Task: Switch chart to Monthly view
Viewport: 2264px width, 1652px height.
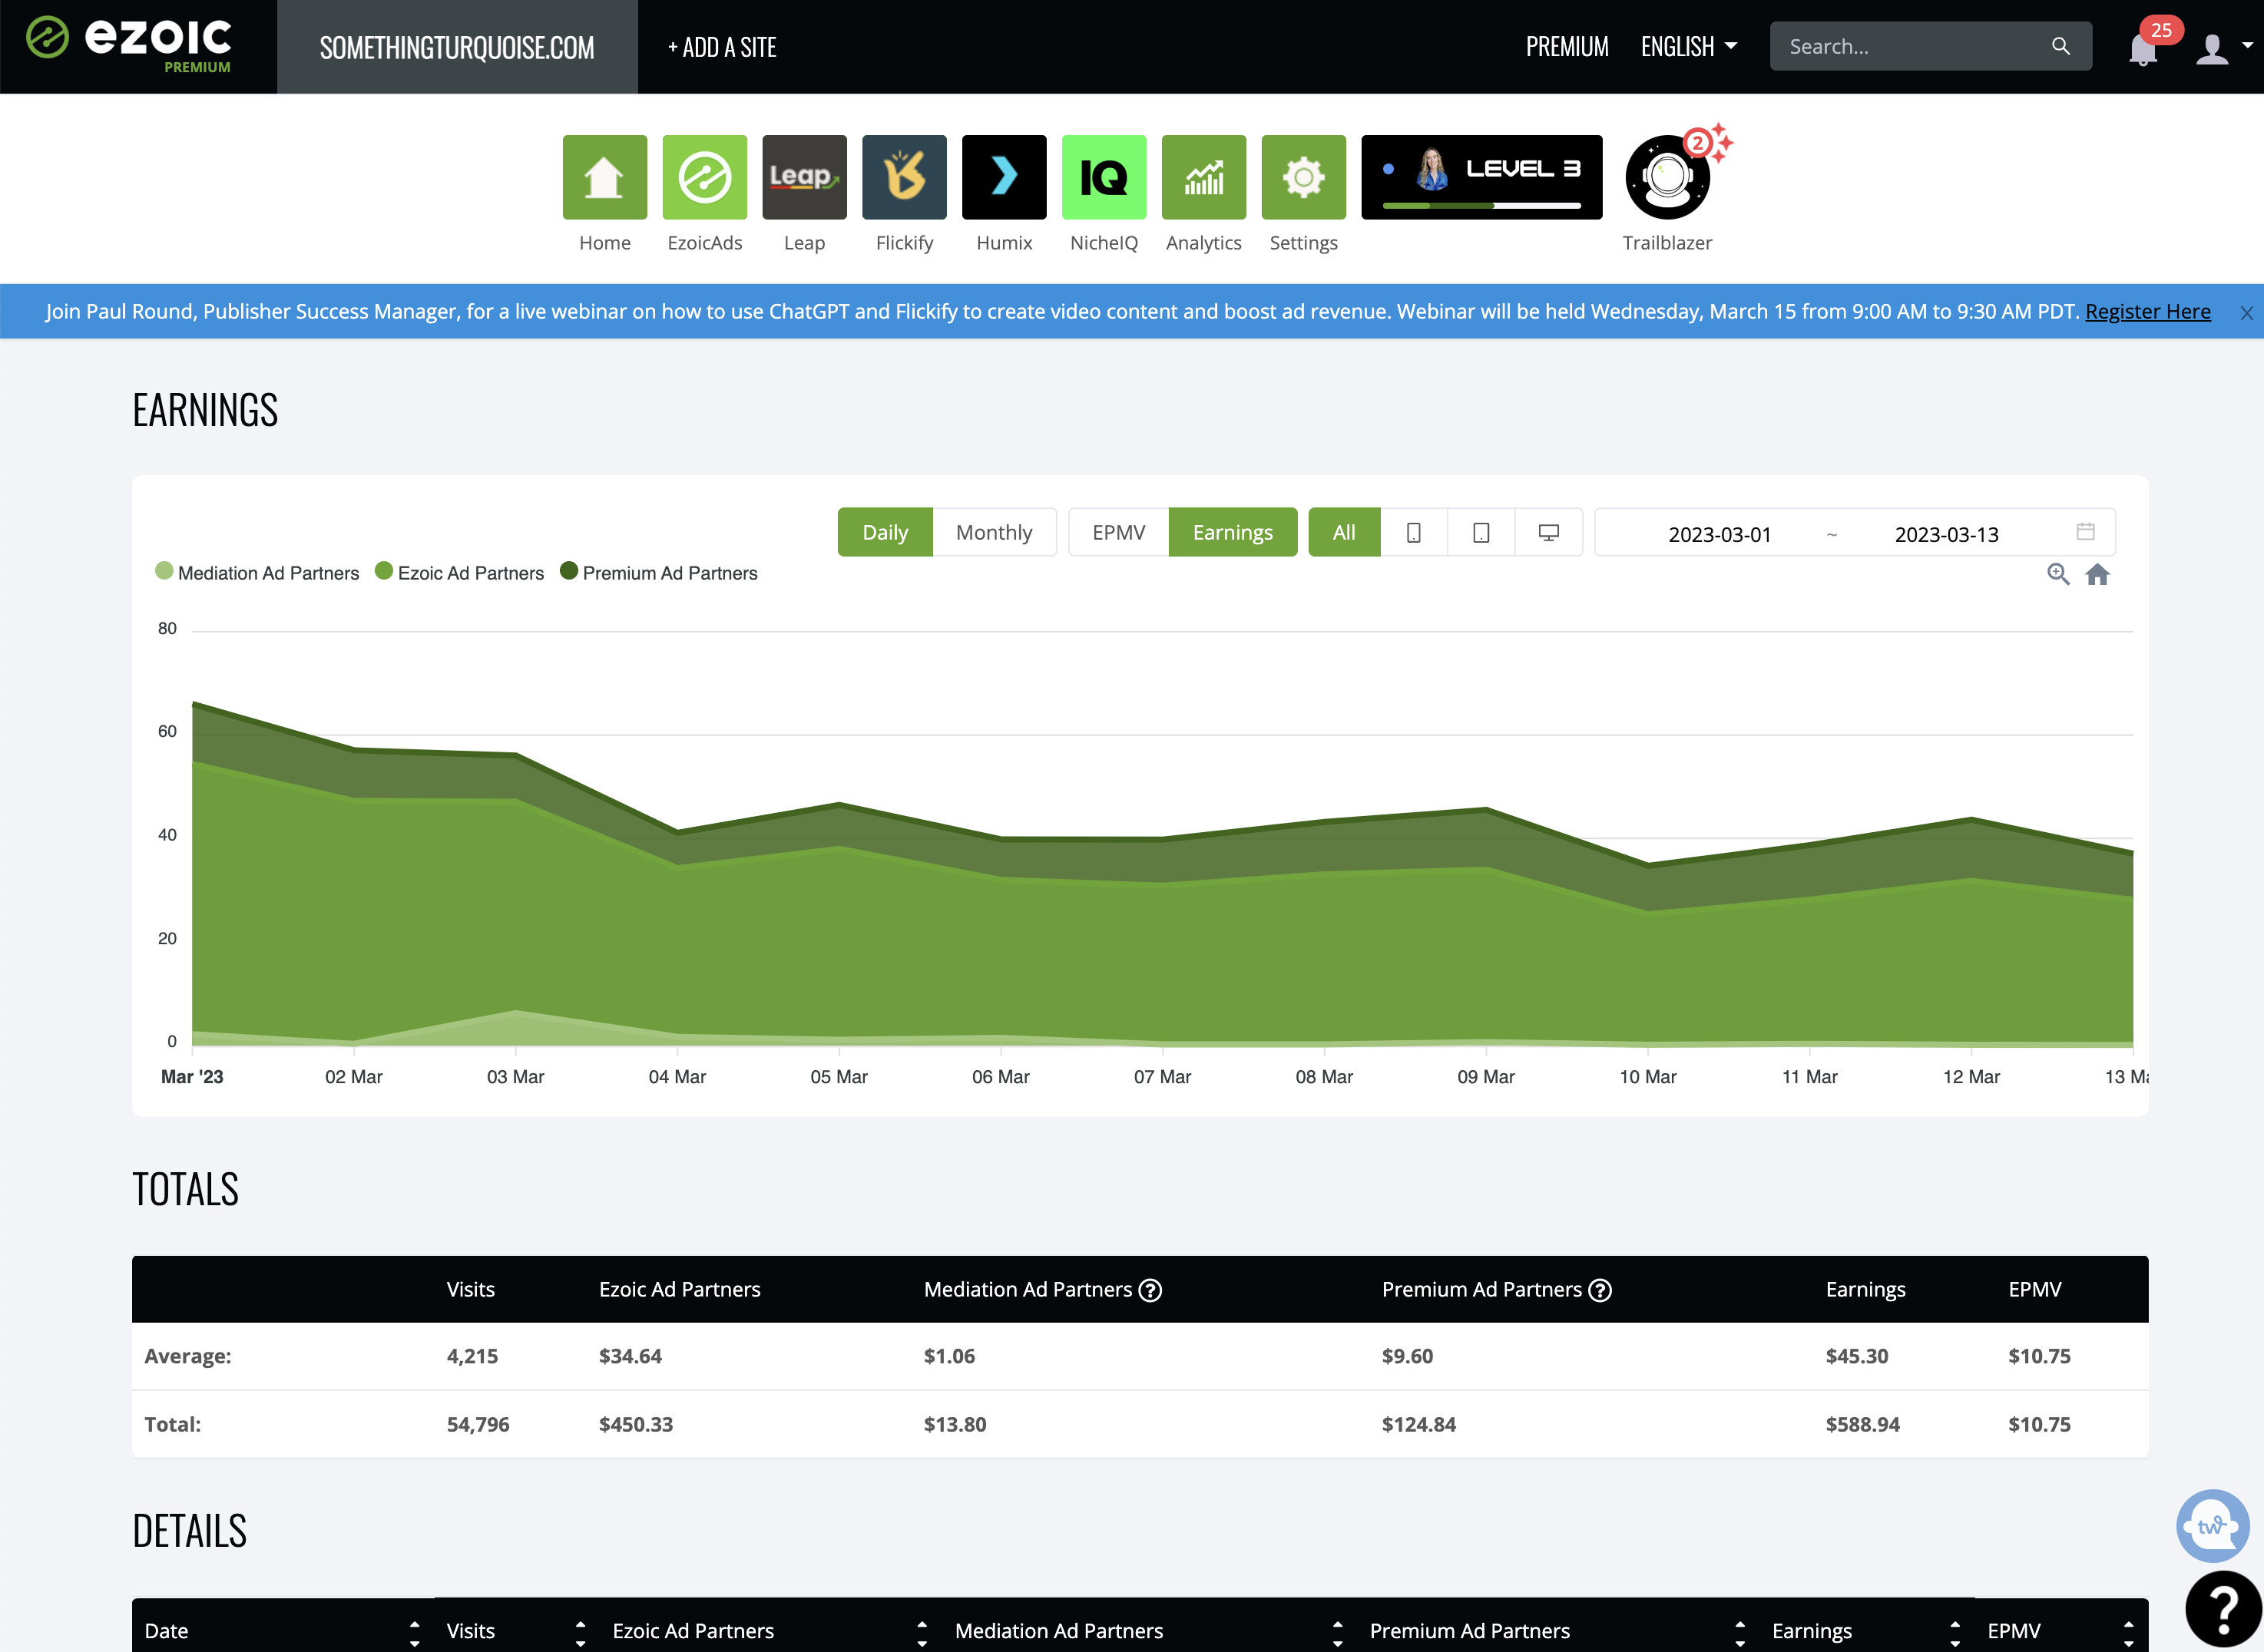Action: click(994, 532)
